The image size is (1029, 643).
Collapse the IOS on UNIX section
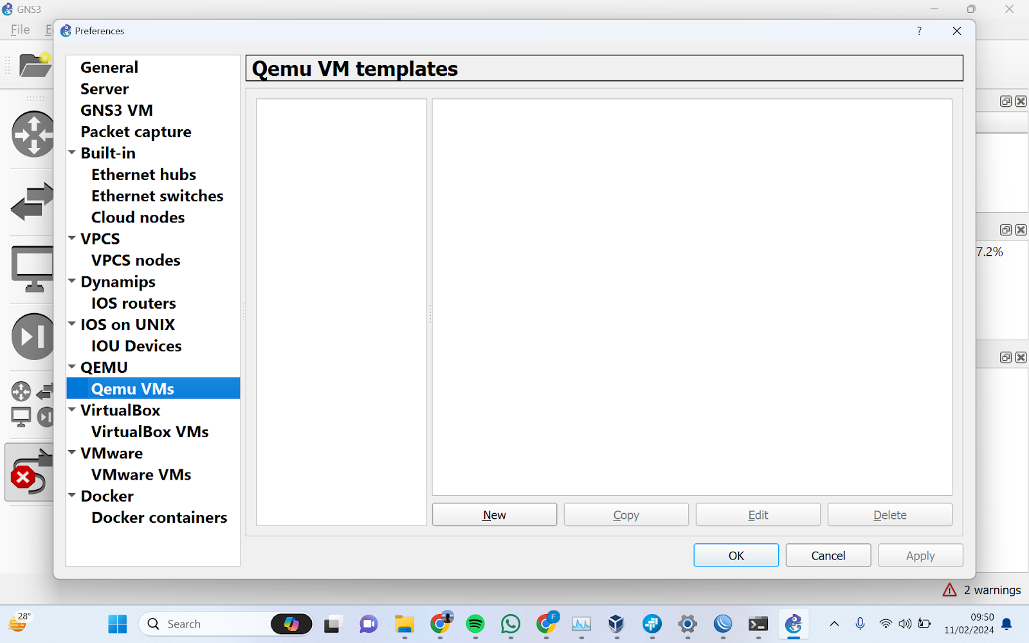pyautogui.click(x=72, y=324)
